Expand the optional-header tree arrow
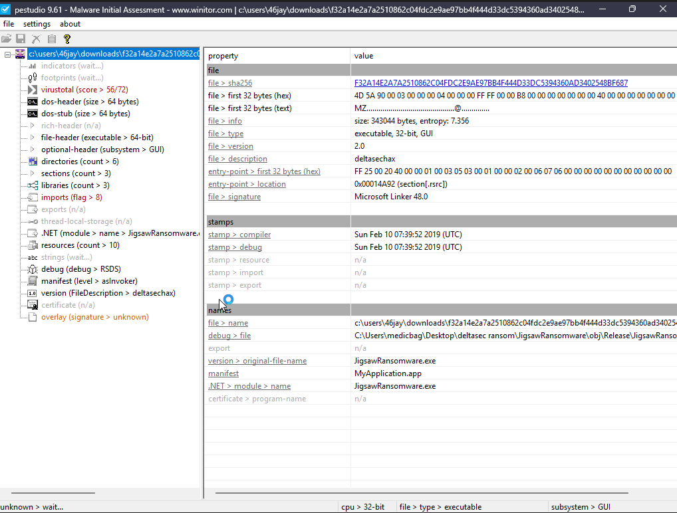This screenshot has width=677, height=513. point(33,150)
